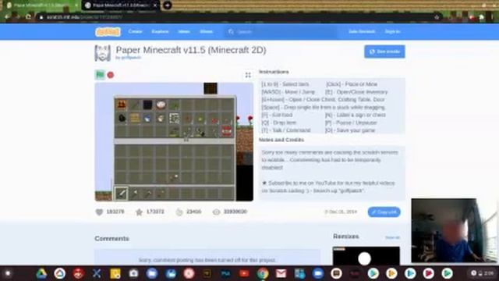Open a new browser tab
Screen dimensions: 499x281
[x=167, y=5]
